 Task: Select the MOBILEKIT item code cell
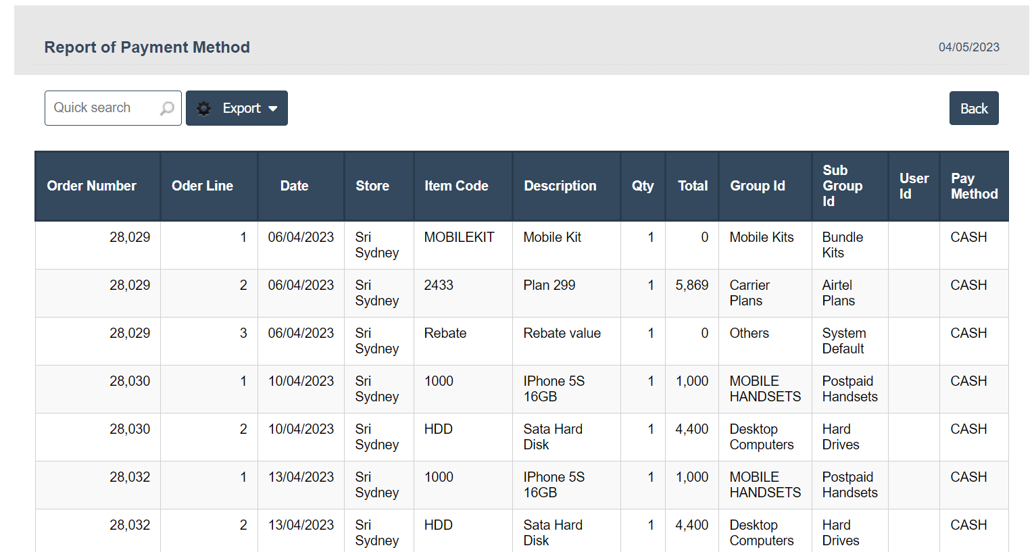(x=459, y=237)
